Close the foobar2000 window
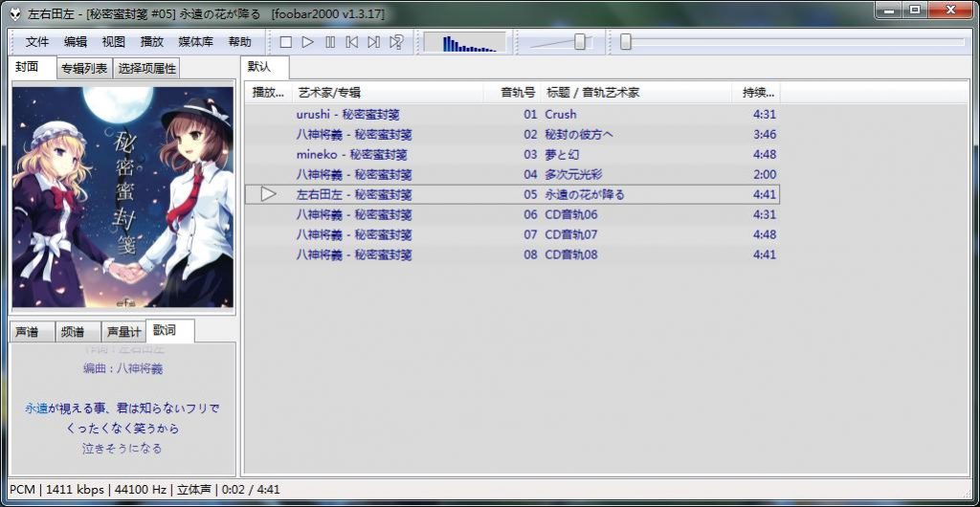 tap(950, 11)
